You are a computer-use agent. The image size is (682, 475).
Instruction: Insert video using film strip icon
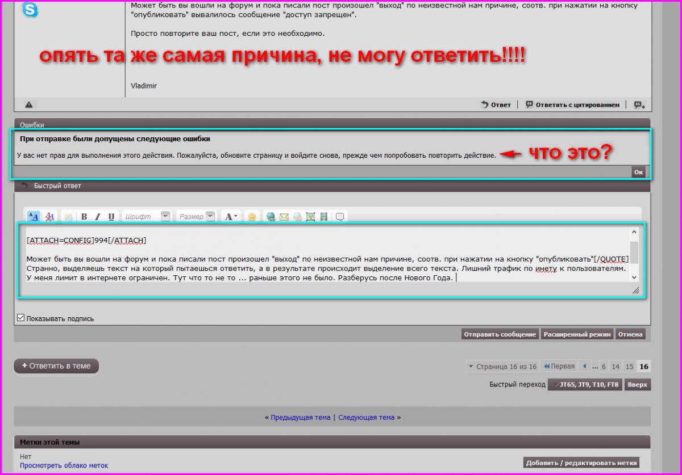pyautogui.click(x=324, y=217)
